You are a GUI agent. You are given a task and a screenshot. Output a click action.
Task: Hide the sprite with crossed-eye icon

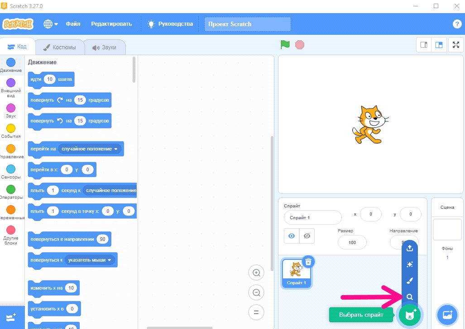[307, 236]
